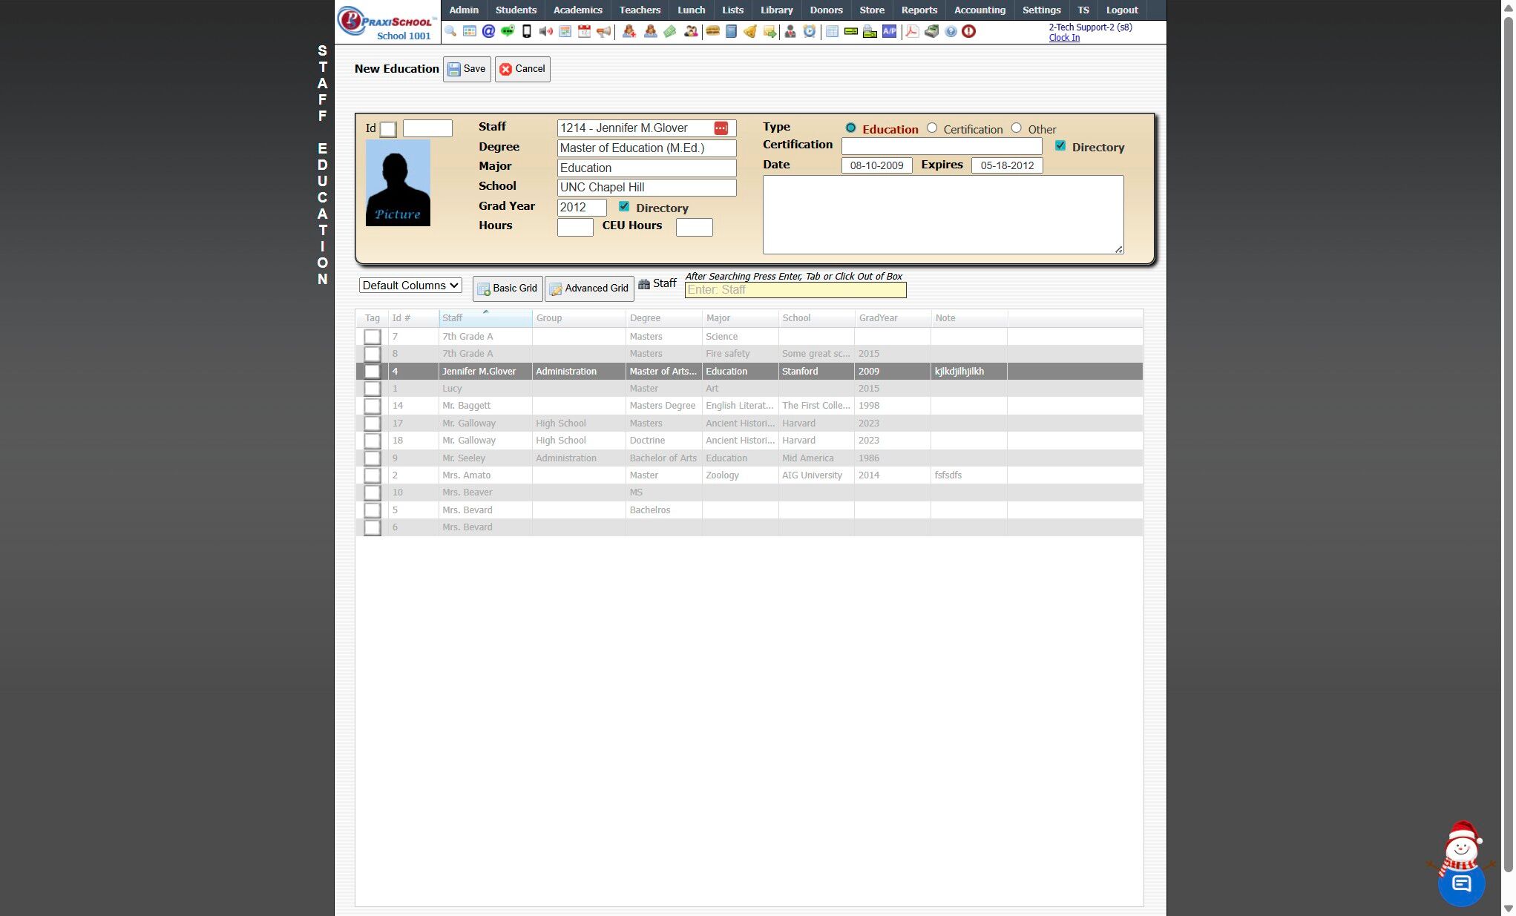The height and width of the screenshot is (916, 1516).
Task: Click the megaphone announcements icon
Action: coord(604,31)
